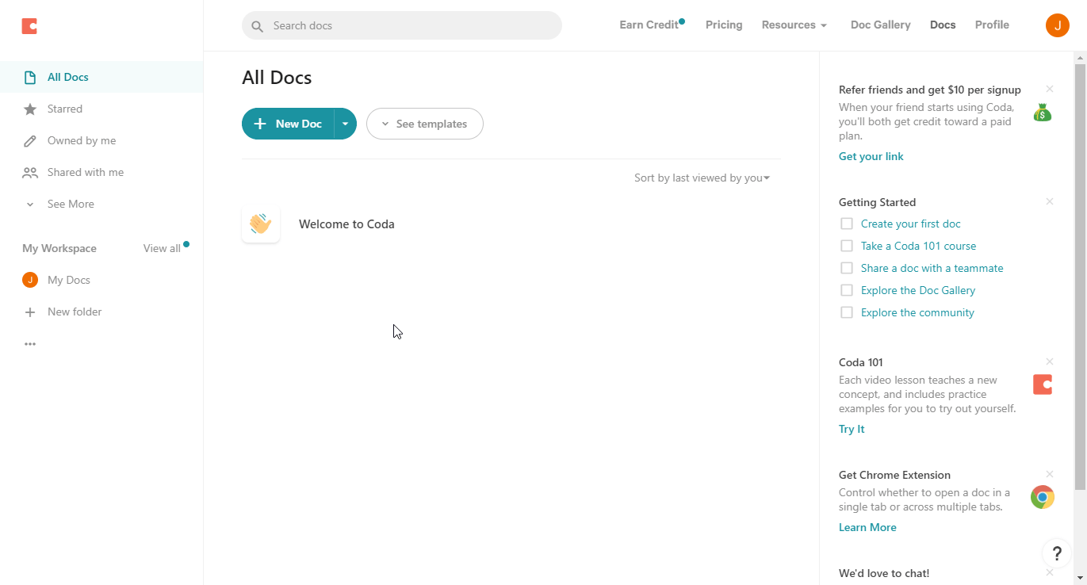Change the Sort by last viewed option
This screenshot has width=1087, height=585.
(701, 178)
